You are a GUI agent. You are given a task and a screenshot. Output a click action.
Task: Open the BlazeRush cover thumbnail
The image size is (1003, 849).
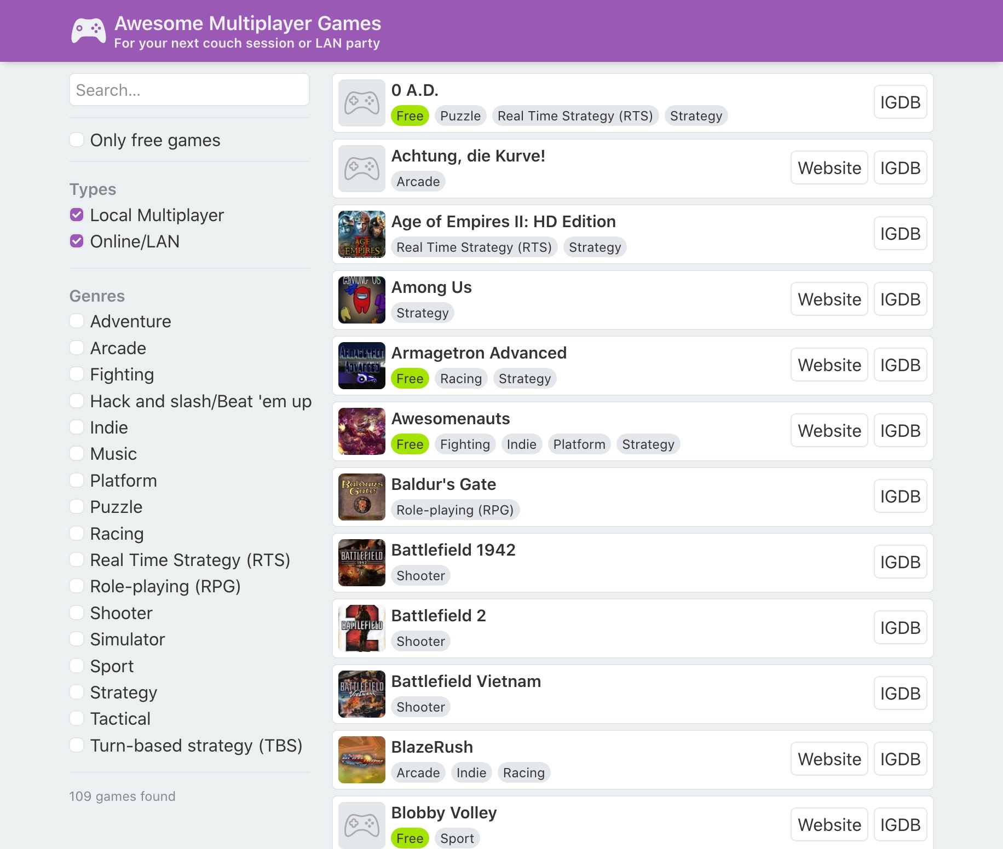(x=362, y=760)
